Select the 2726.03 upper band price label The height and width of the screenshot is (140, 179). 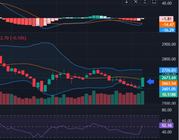tap(169, 70)
